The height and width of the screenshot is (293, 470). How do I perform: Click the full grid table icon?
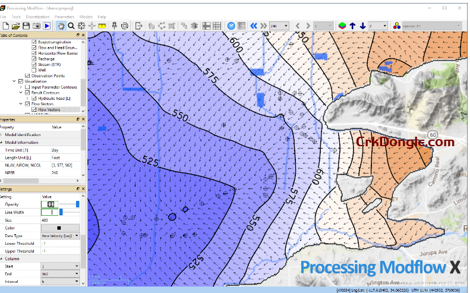(217, 26)
